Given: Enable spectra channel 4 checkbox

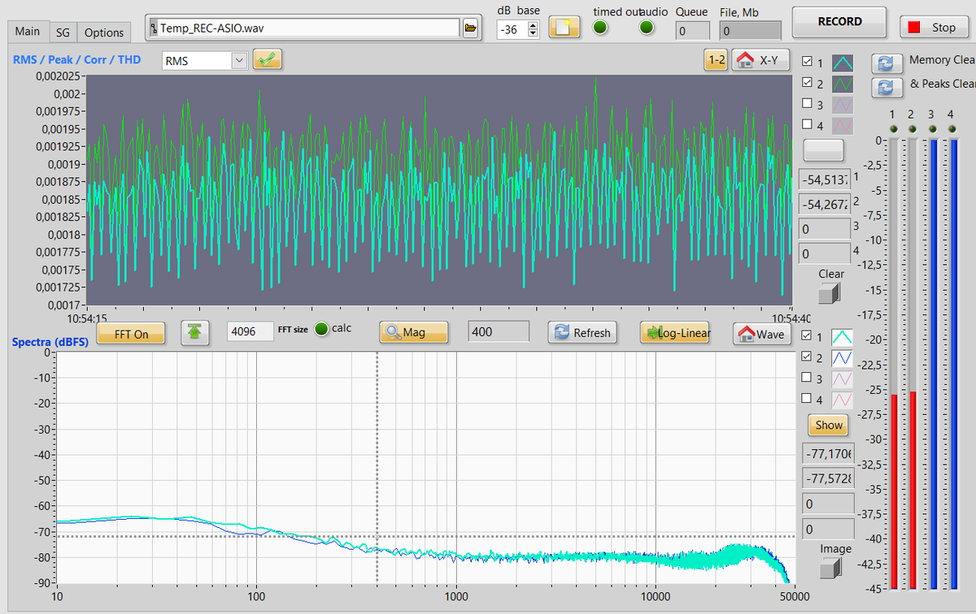Looking at the screenshot, I should tap(807, 398).
